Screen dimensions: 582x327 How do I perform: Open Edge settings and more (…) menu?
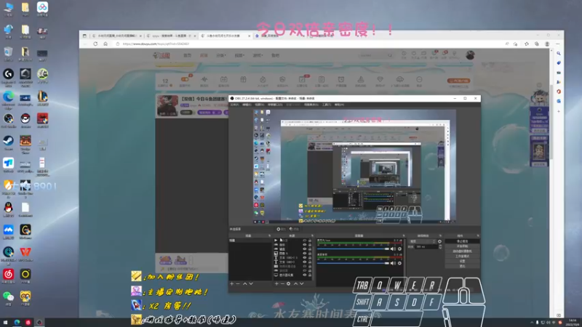(x=557, y=44)
